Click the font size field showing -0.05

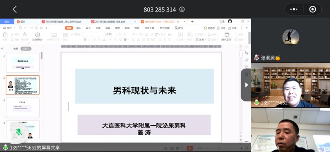click(111, 35)
